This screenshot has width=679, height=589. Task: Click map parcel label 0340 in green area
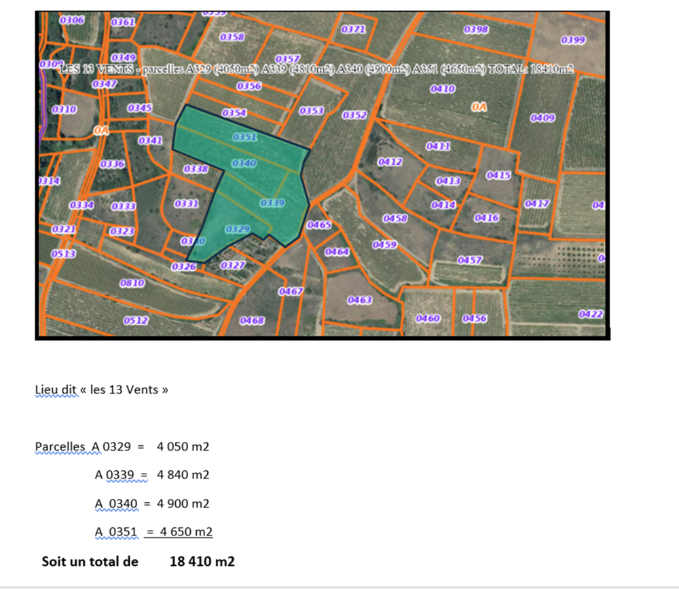[x=244, y=163]
